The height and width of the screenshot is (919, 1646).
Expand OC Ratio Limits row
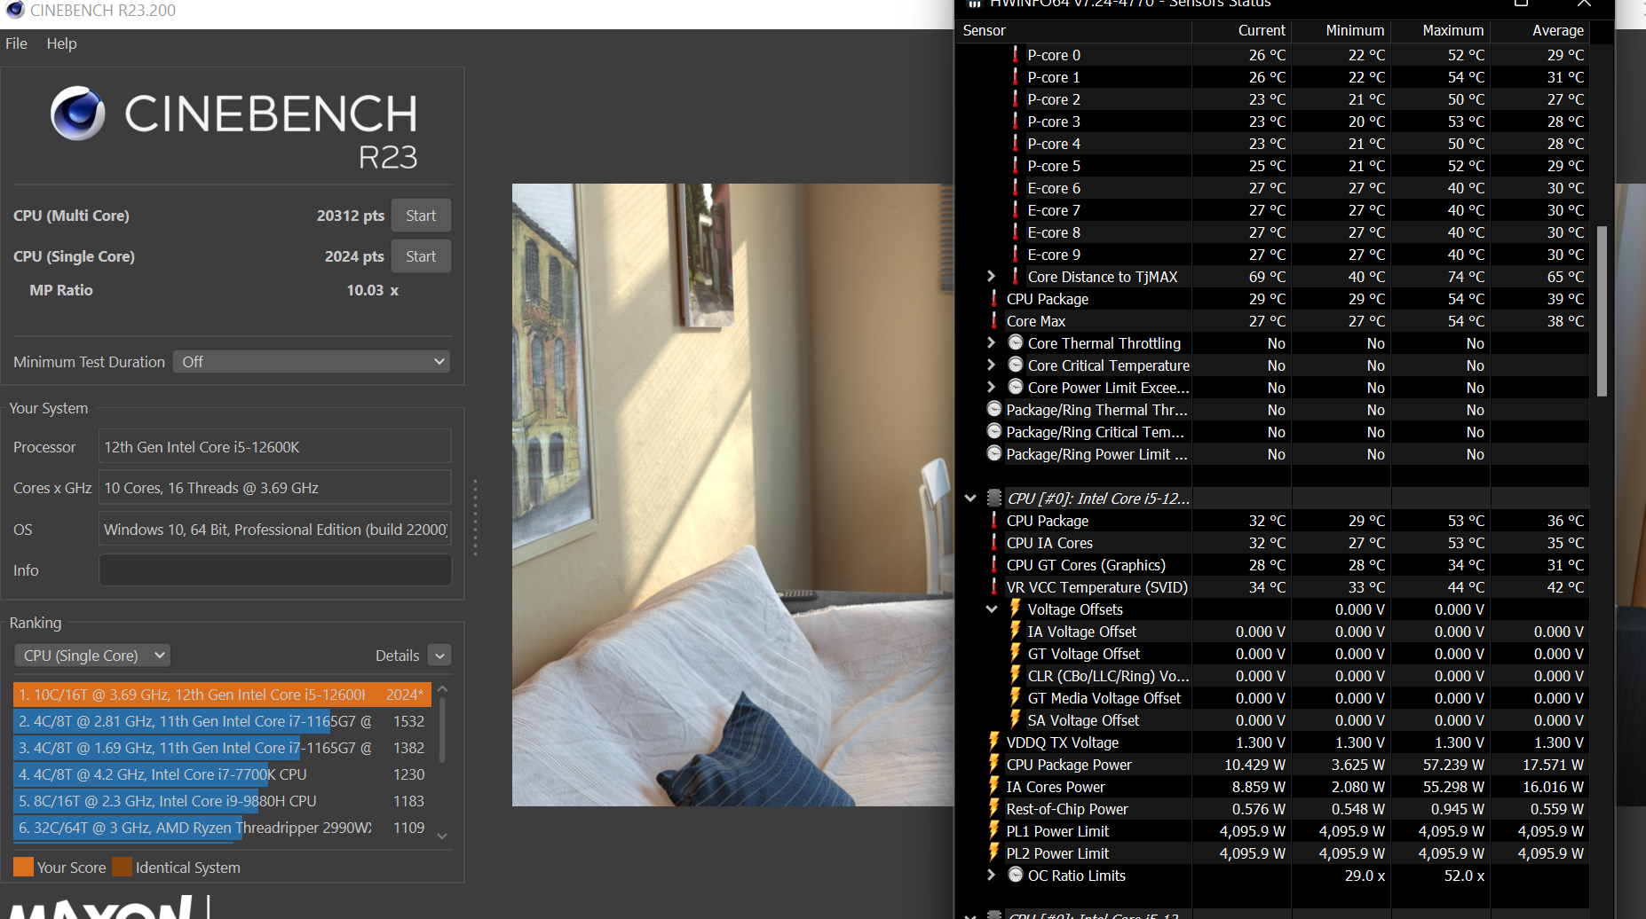pyautogui.click(x=992, y=875)
